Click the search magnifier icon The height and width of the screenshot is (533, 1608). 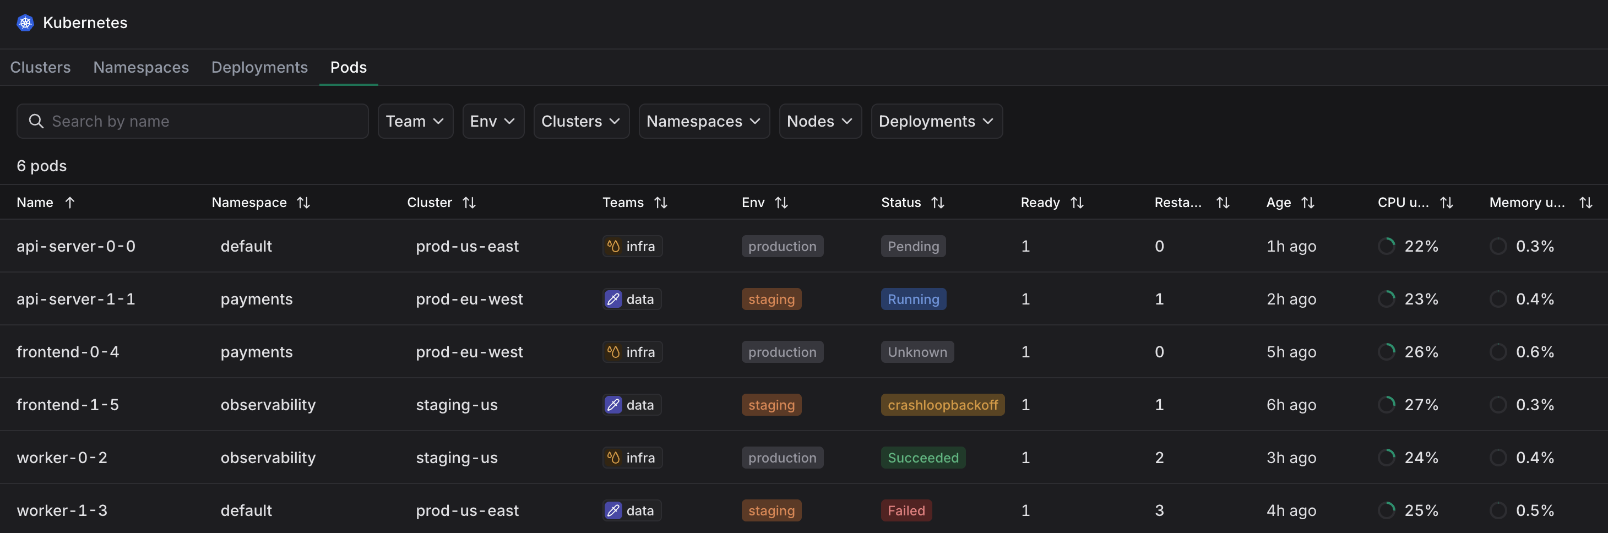[36, 121]
